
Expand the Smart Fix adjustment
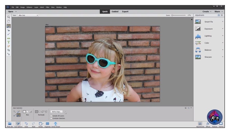[x=223, y=21]
